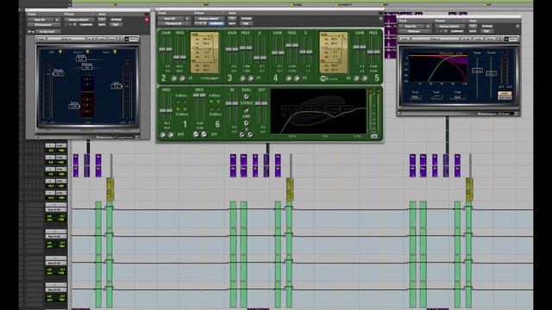Viewport: 552px width, 310px height.
Task: Open no key input selector in Compressor
Action: tap(47, 31)
